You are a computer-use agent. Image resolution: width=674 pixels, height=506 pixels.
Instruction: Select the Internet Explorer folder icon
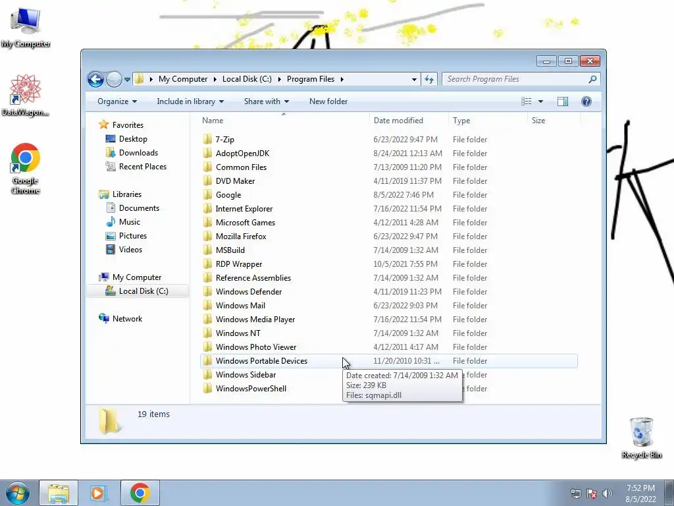207,208
